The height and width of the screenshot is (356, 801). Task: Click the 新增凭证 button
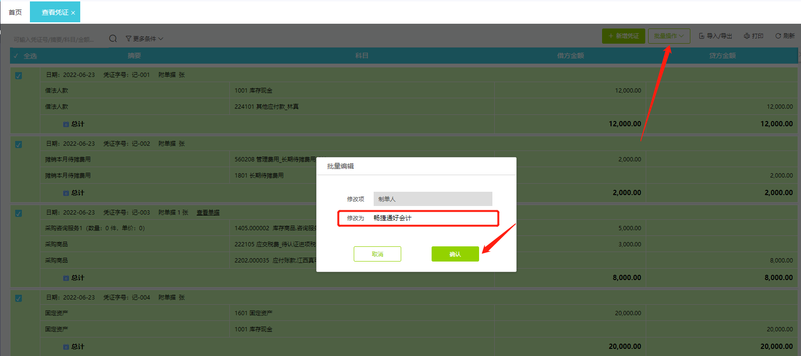point(623,36)
